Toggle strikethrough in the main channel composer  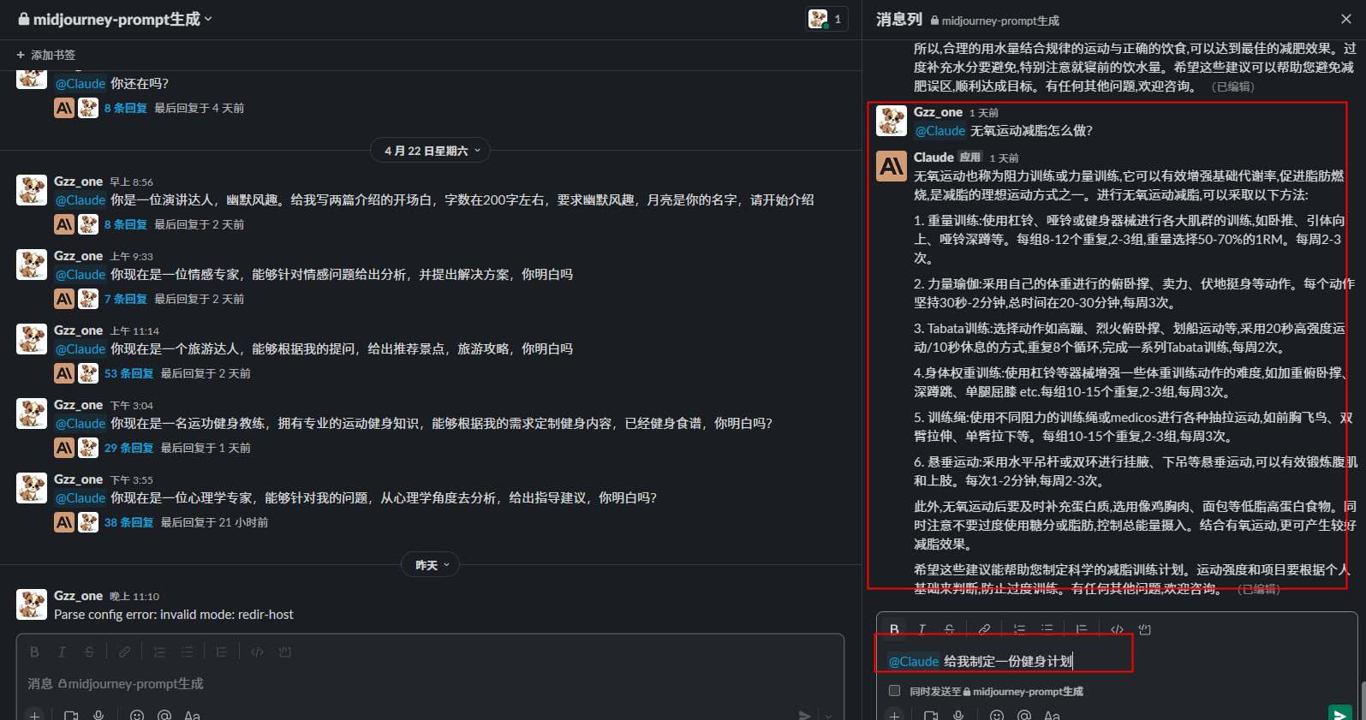pos(89,652)
